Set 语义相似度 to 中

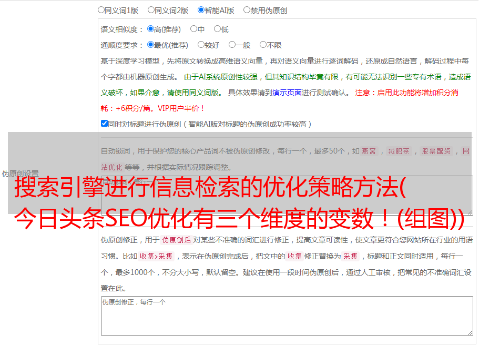pyautogui.click(x=193, y=29)
